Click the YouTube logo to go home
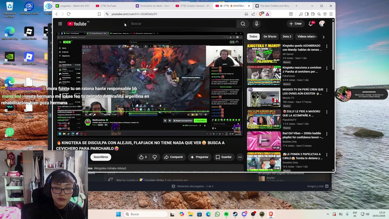 [x=77, y=24]
